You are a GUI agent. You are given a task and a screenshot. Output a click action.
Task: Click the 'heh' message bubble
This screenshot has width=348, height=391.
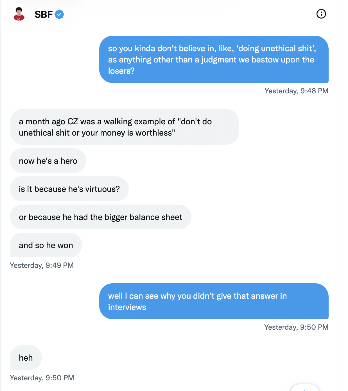click(26, 358)
